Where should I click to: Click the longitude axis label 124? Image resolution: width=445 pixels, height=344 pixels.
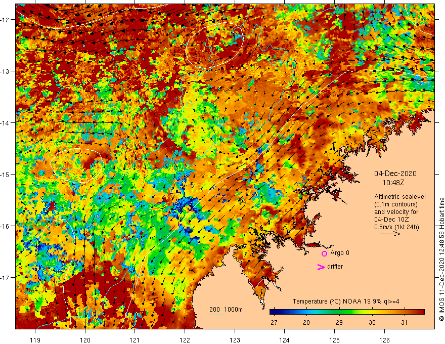tap(284, 340)
